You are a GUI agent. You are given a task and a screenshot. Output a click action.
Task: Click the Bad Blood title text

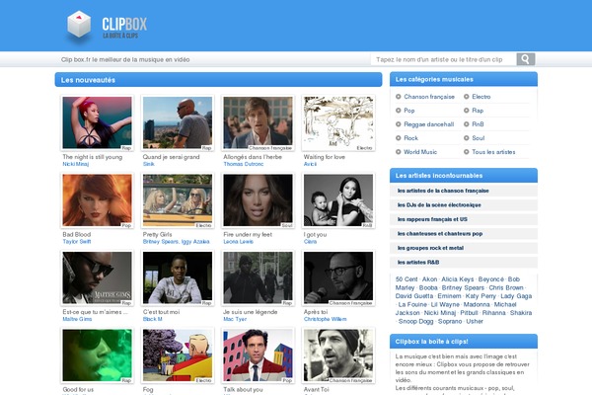click(x=77, y=234)
